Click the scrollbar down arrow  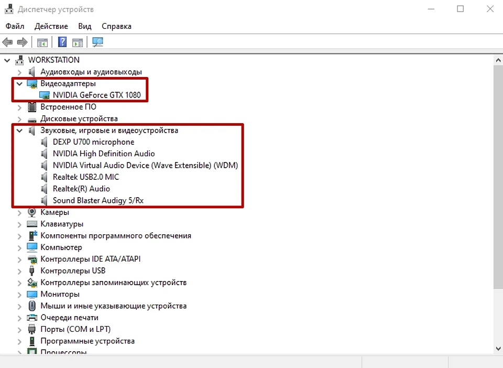coord(498,349)
